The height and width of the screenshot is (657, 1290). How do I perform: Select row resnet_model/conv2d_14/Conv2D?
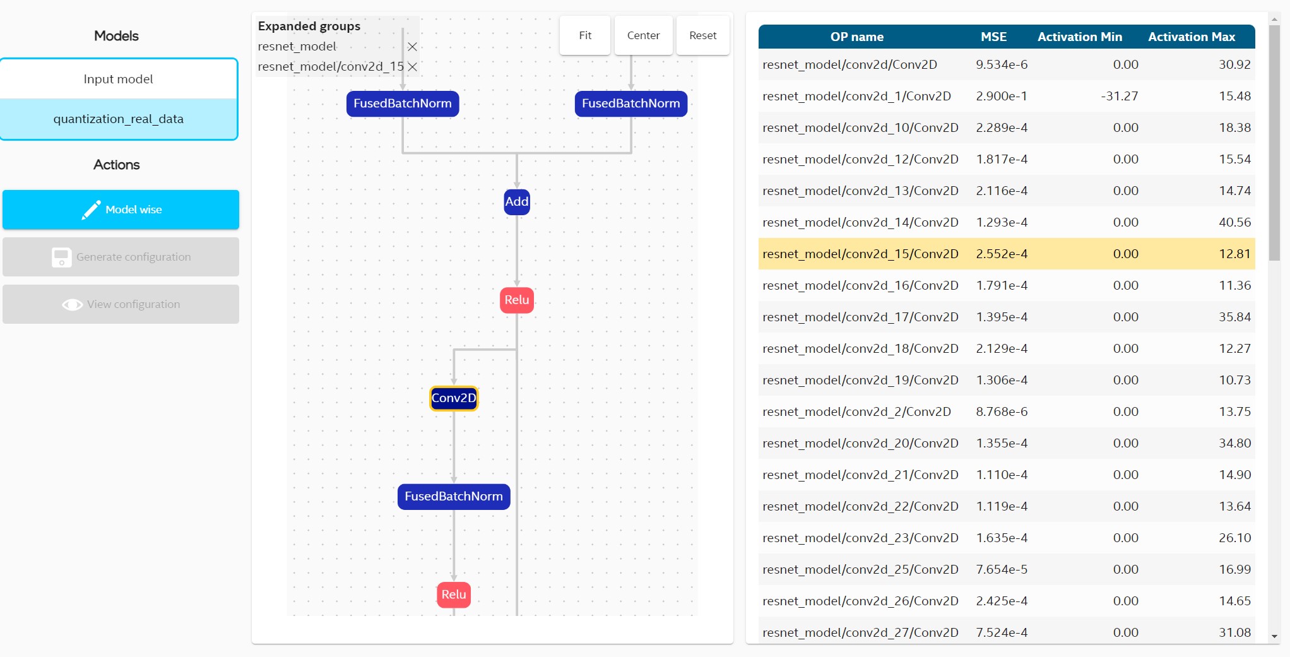tap(1007, 222)
